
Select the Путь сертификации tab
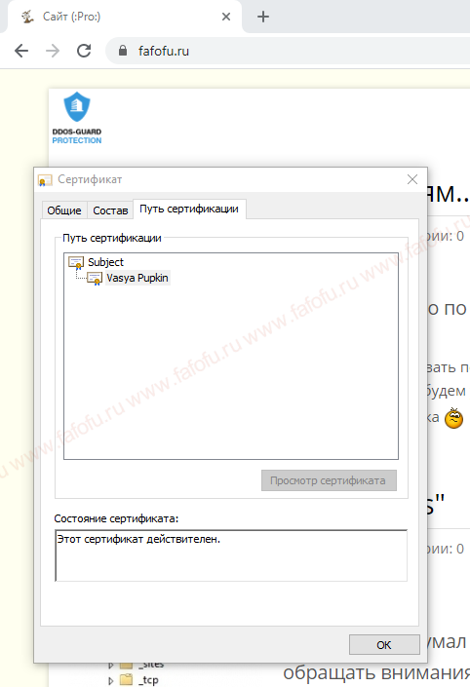(x=189, y=209)
